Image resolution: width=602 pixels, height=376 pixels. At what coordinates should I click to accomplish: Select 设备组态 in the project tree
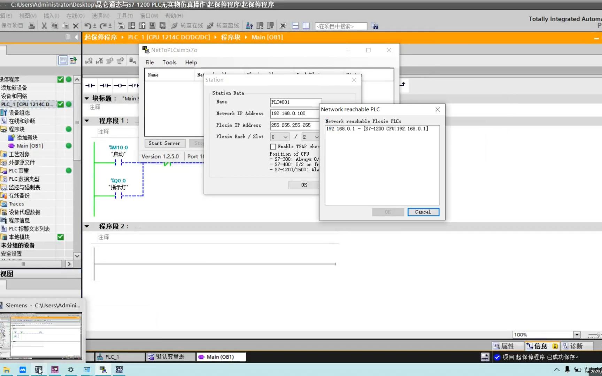coord(20,113)
